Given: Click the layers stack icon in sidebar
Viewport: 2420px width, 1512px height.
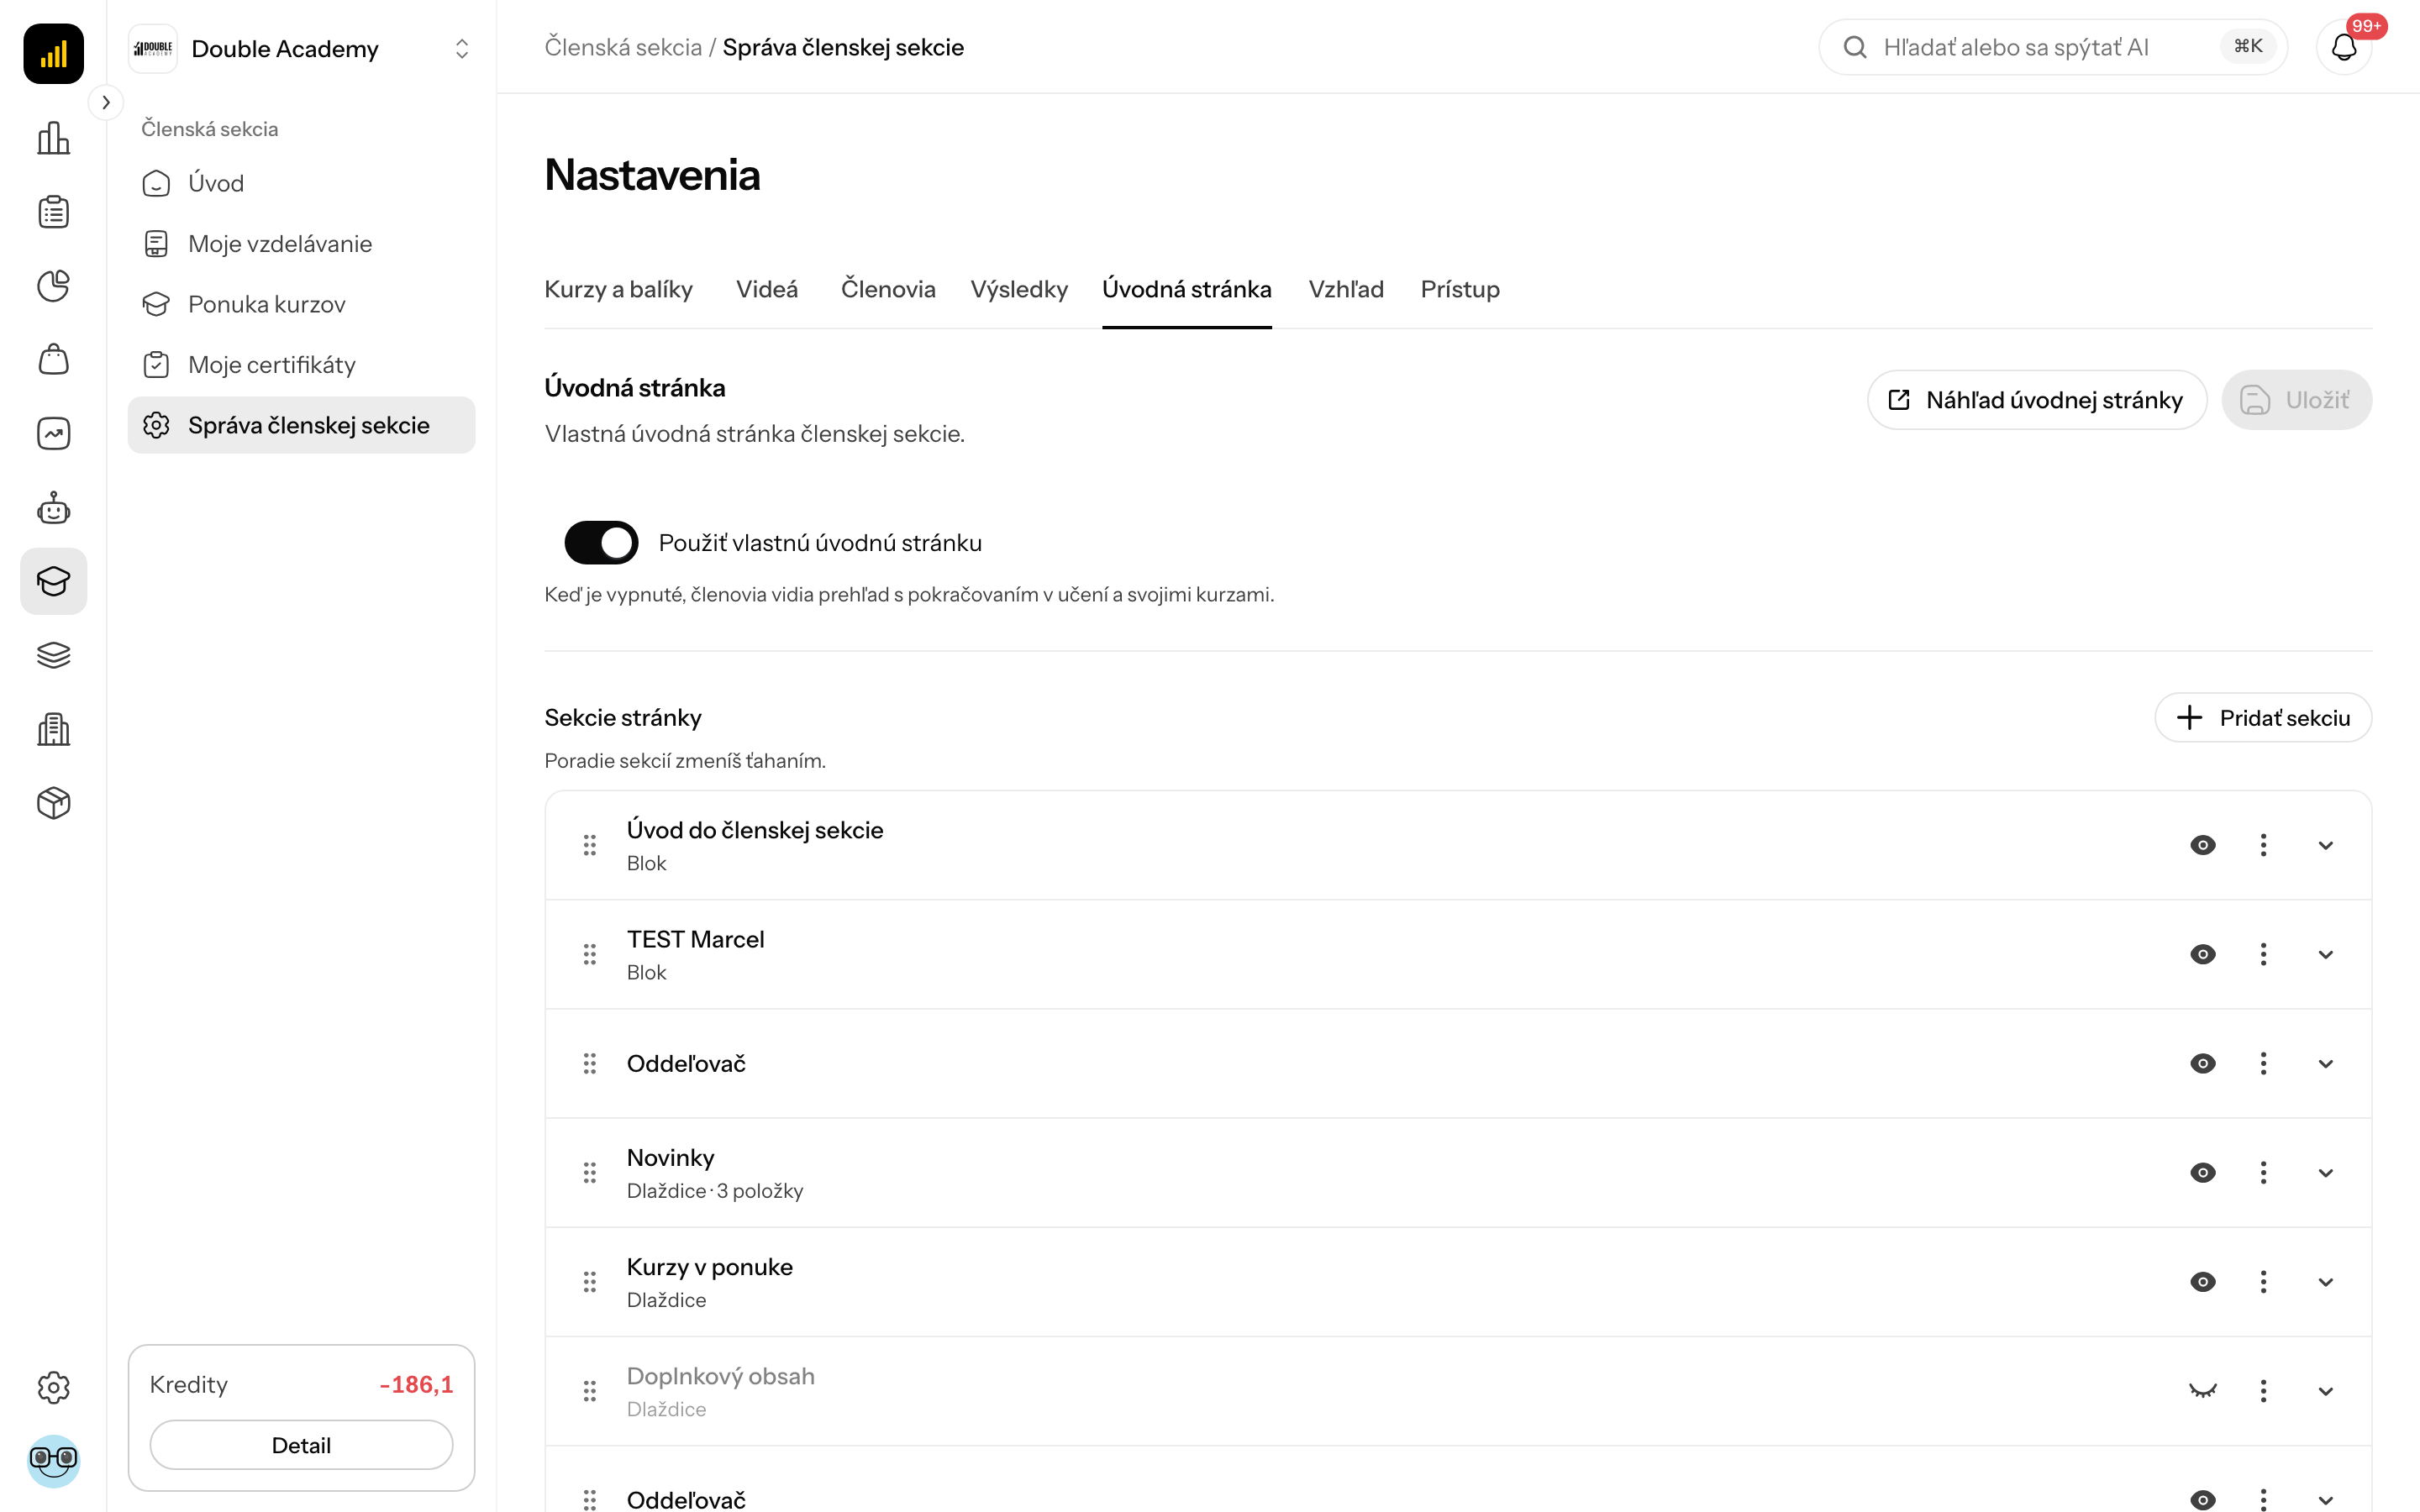Looking at the screenshot, I should [53, 655].
